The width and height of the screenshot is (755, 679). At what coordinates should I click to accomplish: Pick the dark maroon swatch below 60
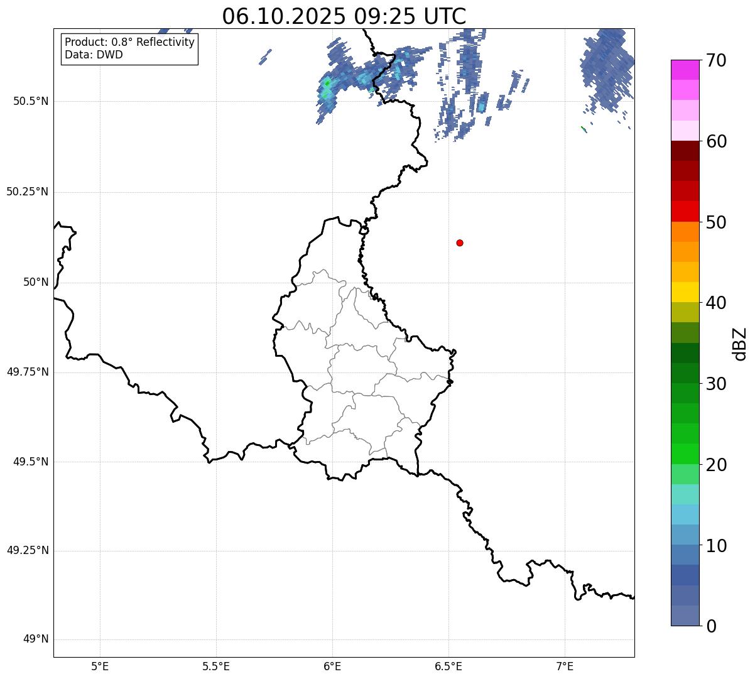tap(685, 151)
